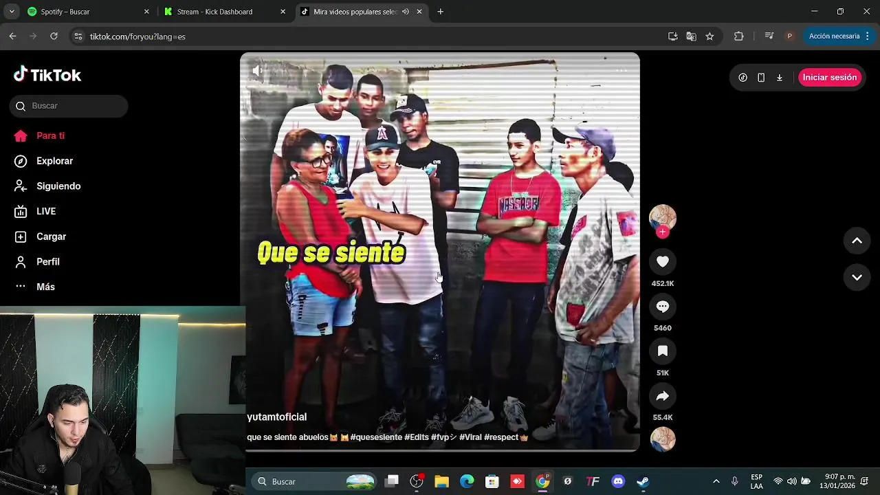Expand the tab search dropdown
This screenshot has height=495, width=880.
click(x=12, y=12)
